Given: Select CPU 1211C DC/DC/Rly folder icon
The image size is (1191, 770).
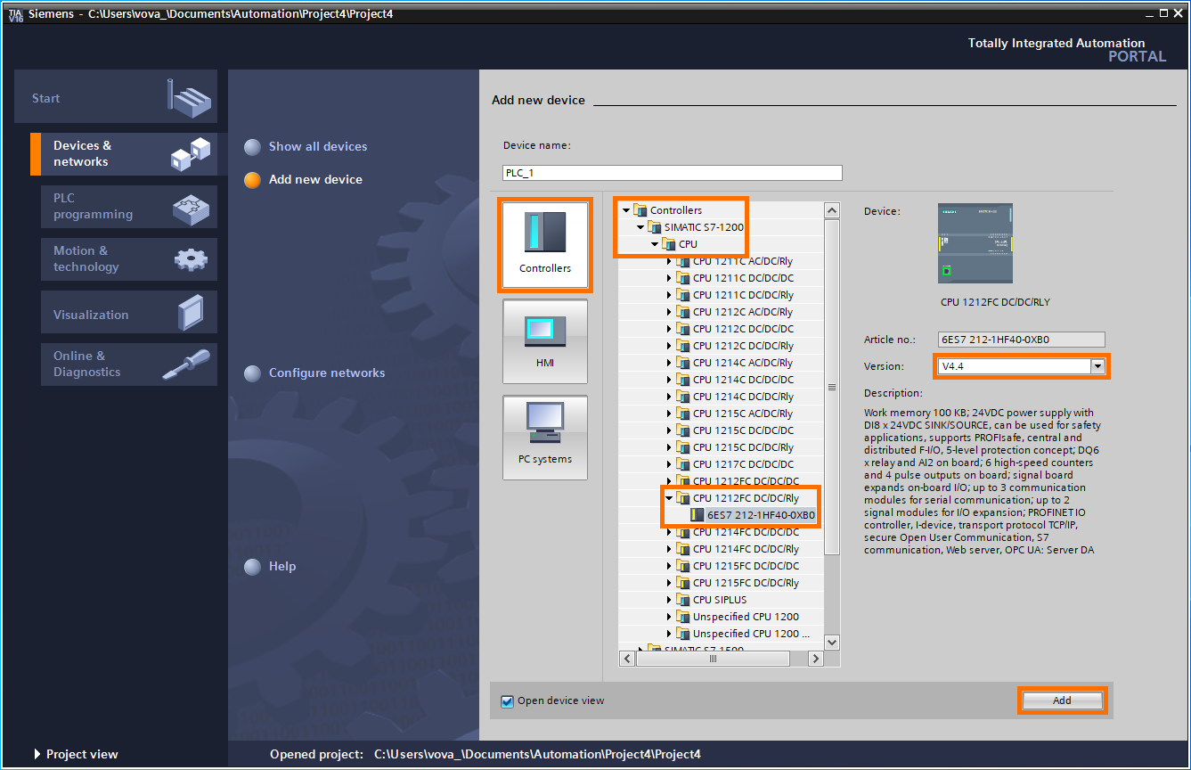Looking at the screenshot, I should point(682,295).
